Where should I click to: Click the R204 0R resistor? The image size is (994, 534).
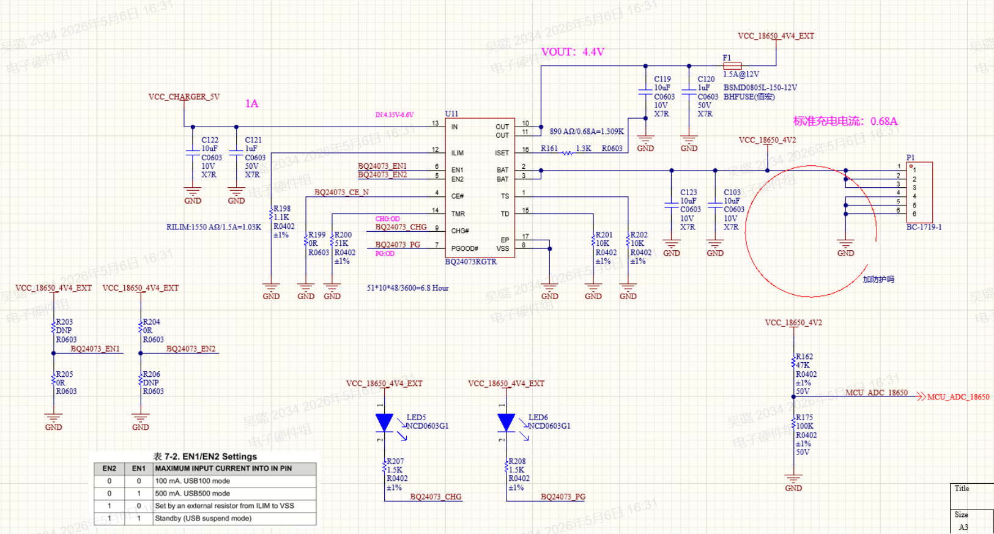141,327
